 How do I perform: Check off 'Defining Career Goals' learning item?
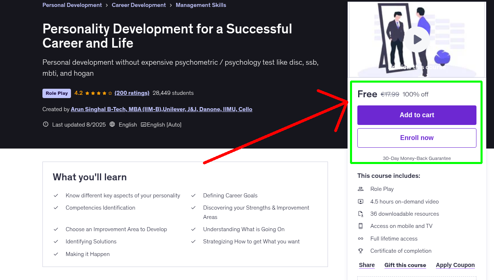click(x=193, y=195)
